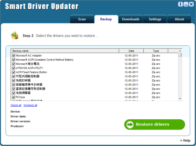
Task: Click the driver list scroll down arrow
Action: [180, 99]
